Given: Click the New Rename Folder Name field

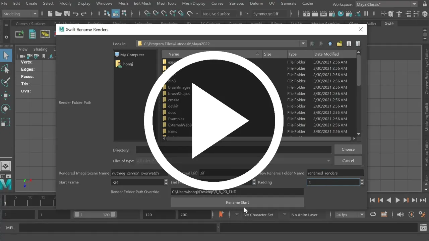Looking at the screenshot, I should coord(335,173).
